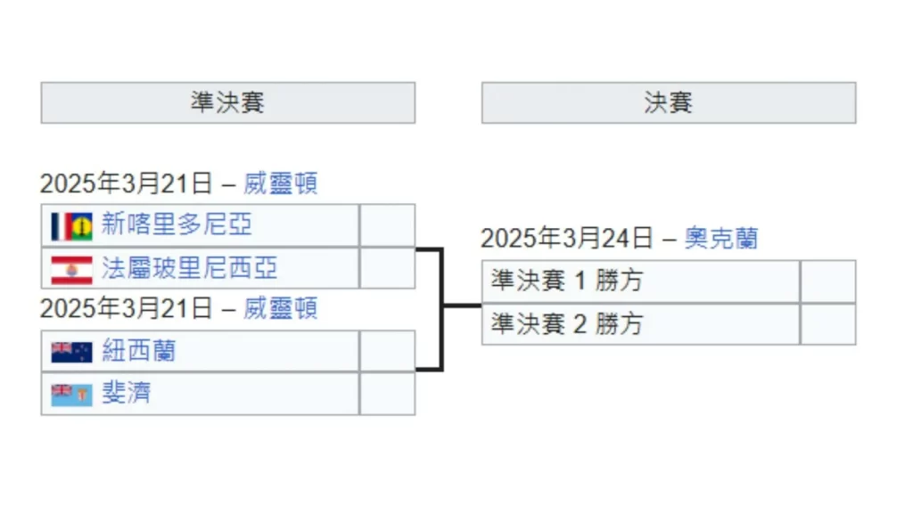Click the Fiji flag icon
Viewport: 913px width, 513px height.
pos(71,394)
